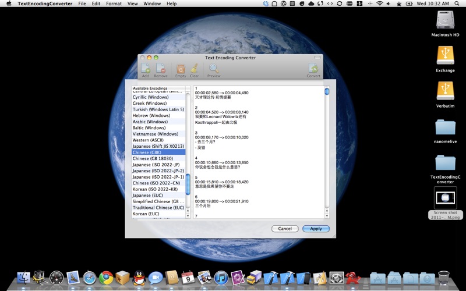
Task: Click the Apply button
Action: [x=316, y=229]
